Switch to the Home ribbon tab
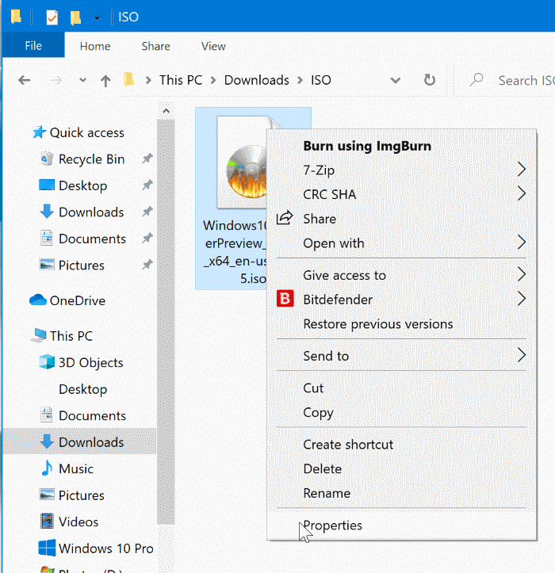 click(95, 46)
